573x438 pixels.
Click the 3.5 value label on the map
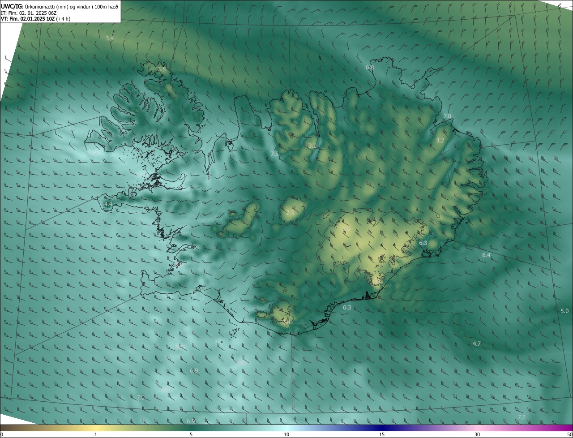click(x=162, y=69)
